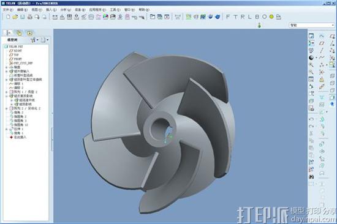This screenshot has width=337, height=224.
Task: Click the colorful appearance sphere icon
Action: [105, 17]
